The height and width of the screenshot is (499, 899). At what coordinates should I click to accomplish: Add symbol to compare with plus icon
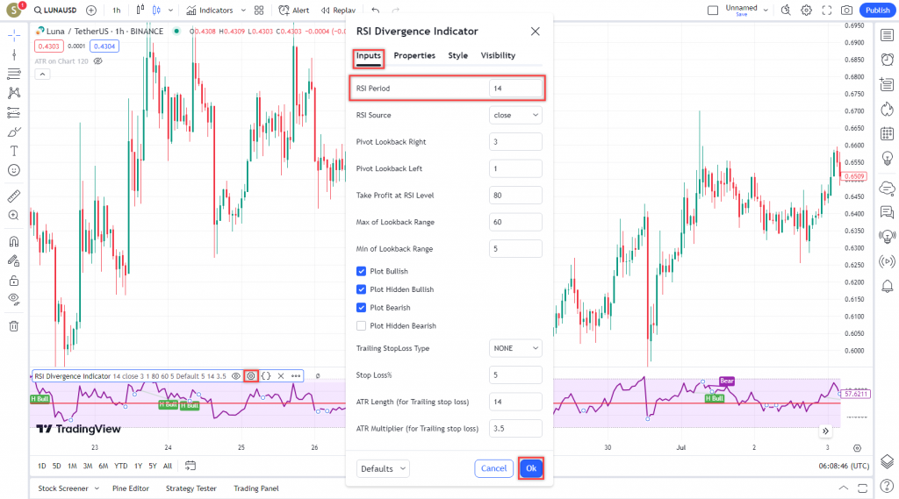click(x=91, y=11)
